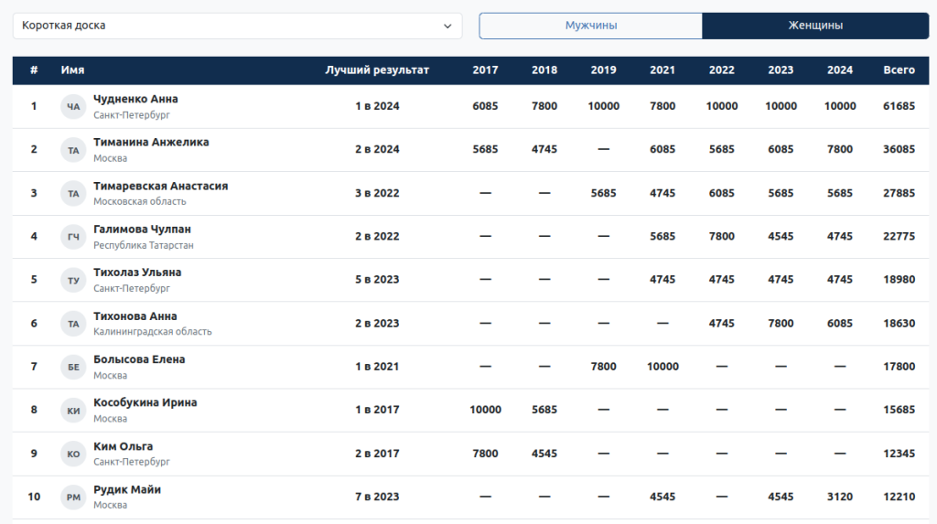Image resolution: width=937 pixels, height=524 pixels.
Task: Click the Лучший результат column header
Action: [377, 70]
